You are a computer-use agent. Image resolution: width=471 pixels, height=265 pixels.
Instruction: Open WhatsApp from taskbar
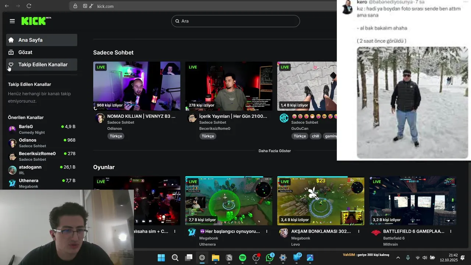[270, 258]
